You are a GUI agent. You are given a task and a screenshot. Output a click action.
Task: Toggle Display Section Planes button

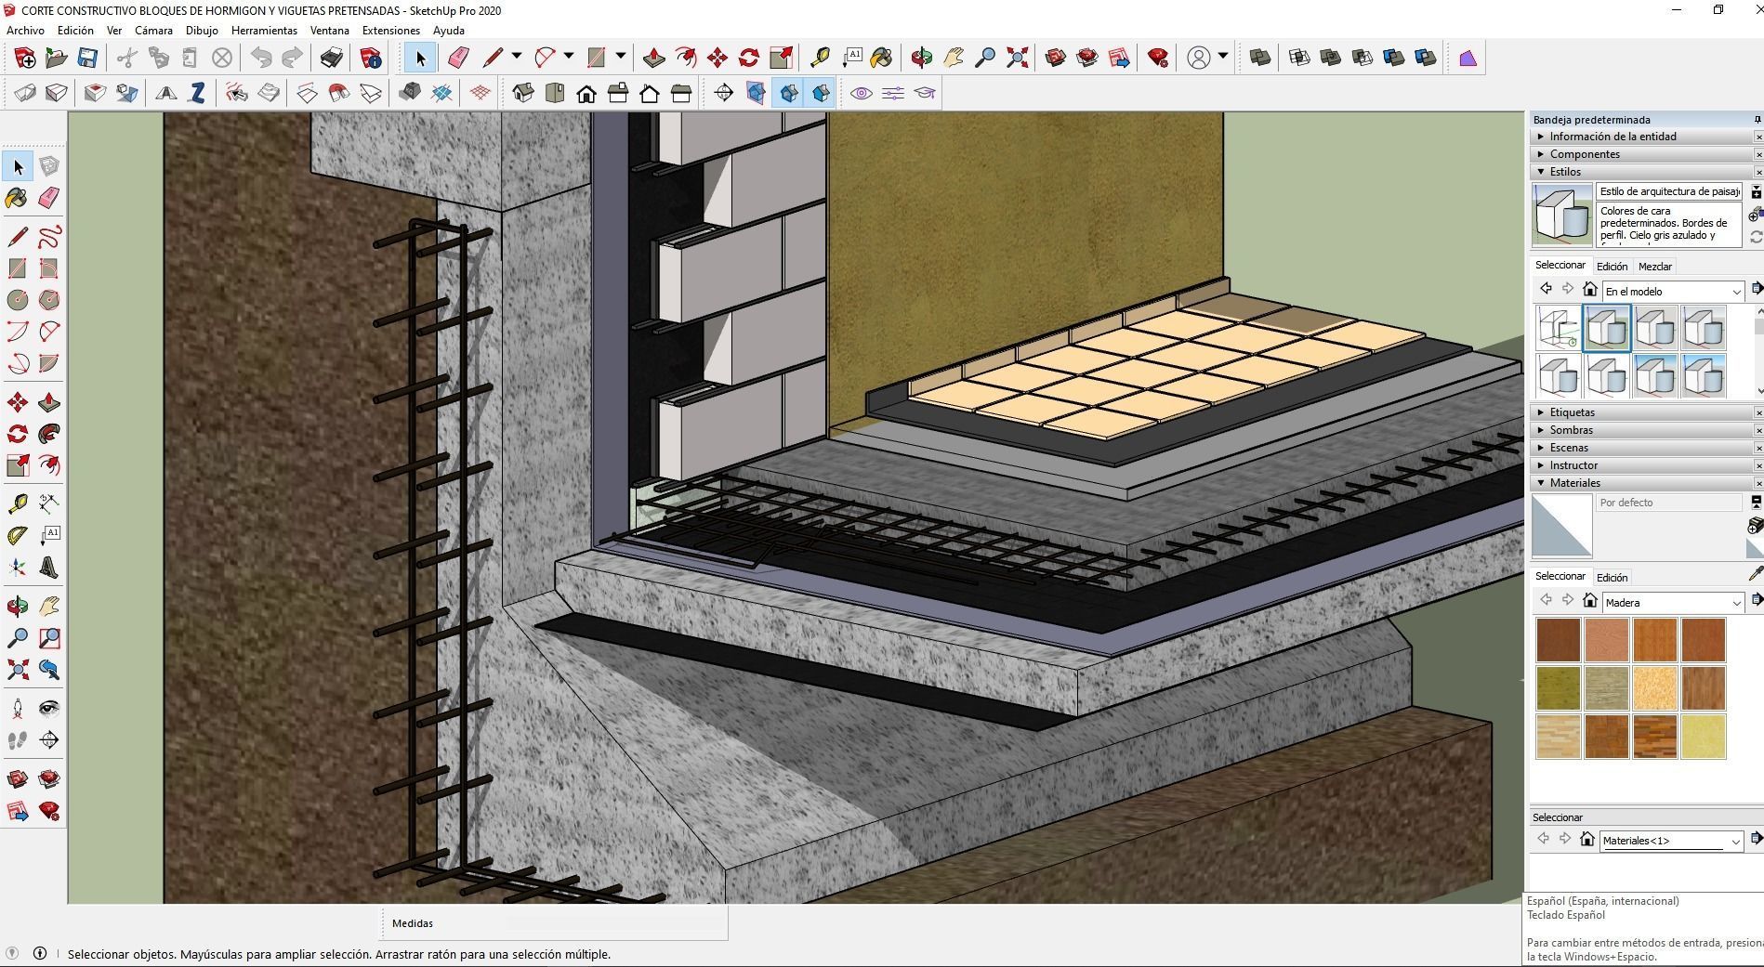pyautogui.click(x=756, y=93)
